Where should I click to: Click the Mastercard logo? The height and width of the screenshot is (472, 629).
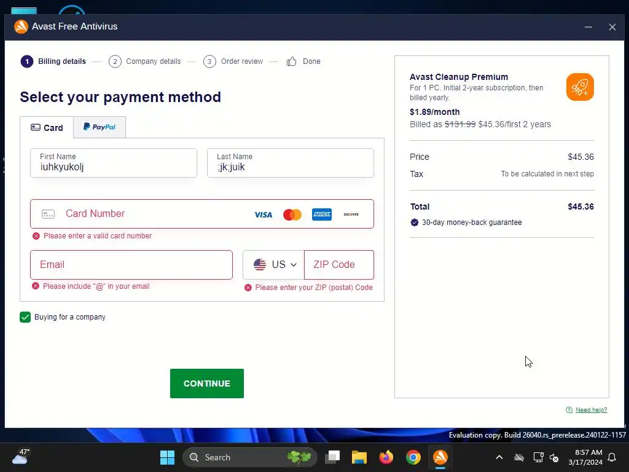(x=292, y=214)
